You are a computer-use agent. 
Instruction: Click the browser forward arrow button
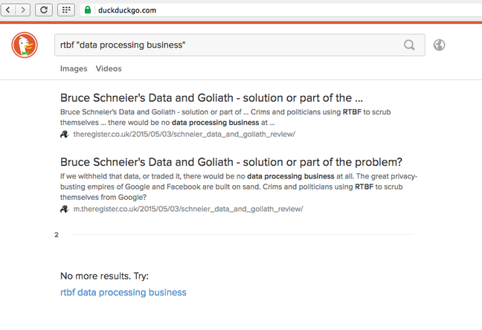point(23,10)
